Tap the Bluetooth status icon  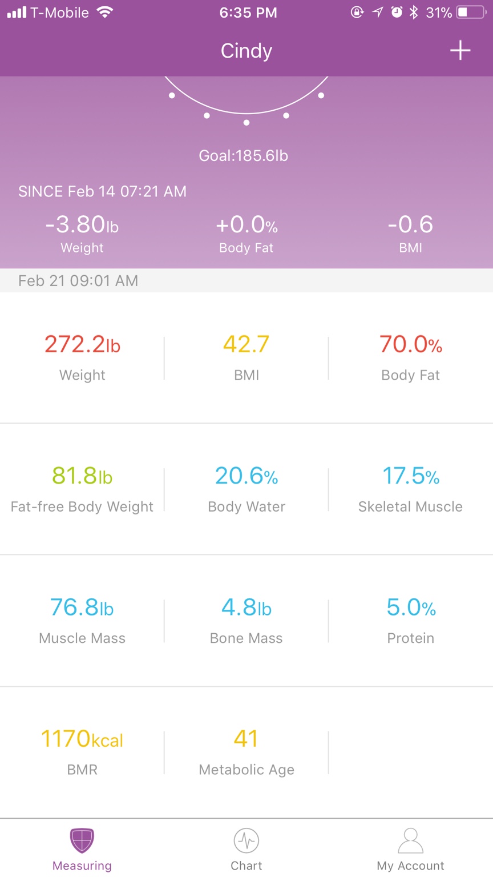coord(414,12)
